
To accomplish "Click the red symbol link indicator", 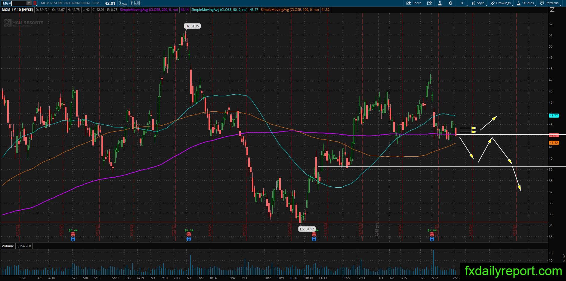I will 35,3.
